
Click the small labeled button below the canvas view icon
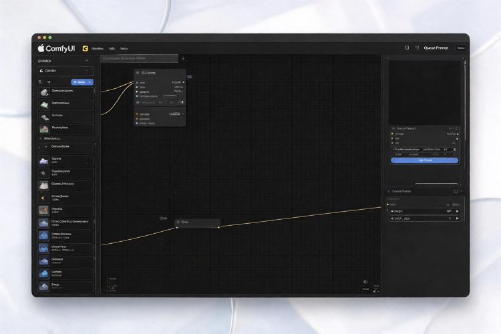(x=365, y=289)
